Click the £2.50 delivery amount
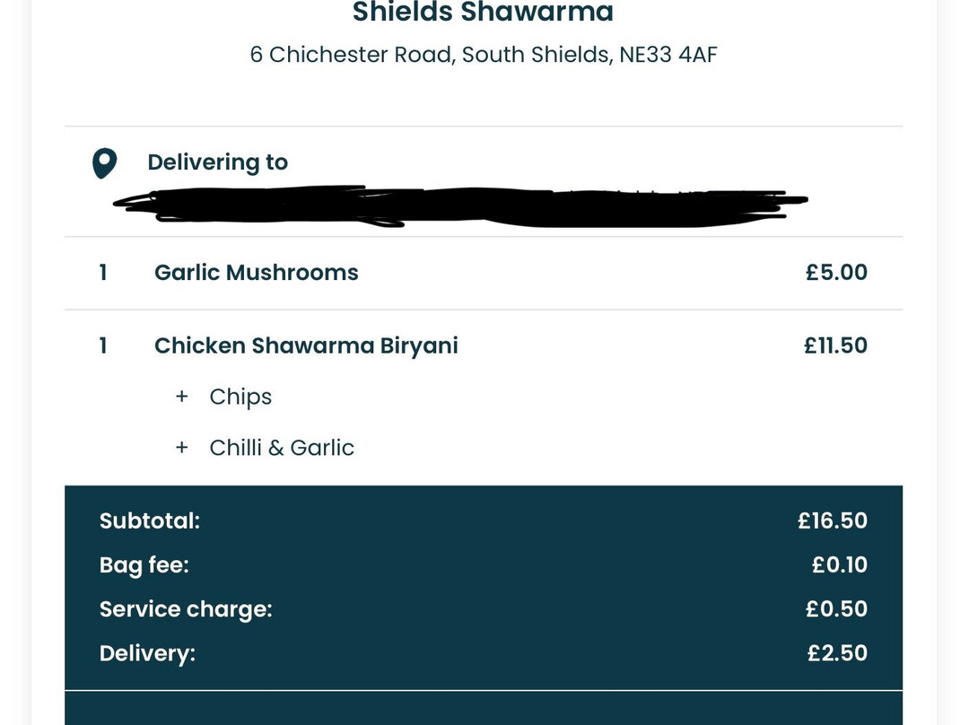This screenshot has height=725, width=969. [837, 653]
